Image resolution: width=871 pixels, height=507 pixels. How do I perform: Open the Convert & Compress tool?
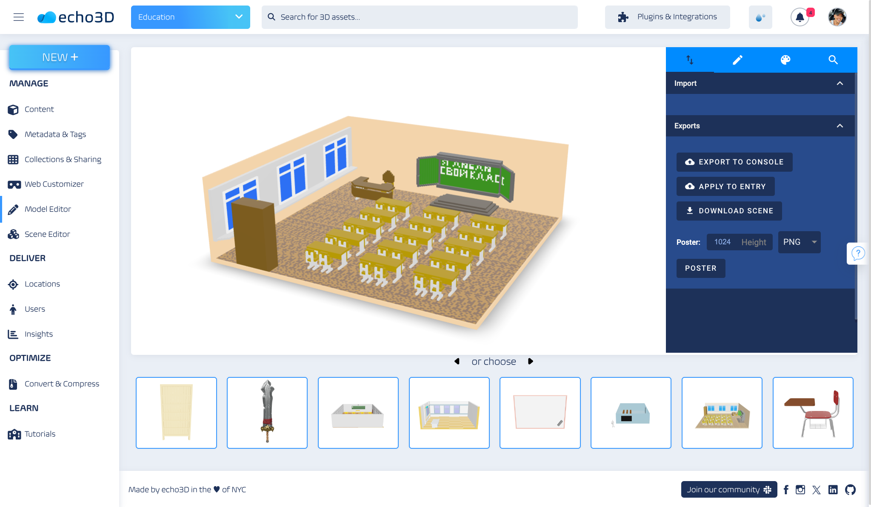click(x=61, y=383)
